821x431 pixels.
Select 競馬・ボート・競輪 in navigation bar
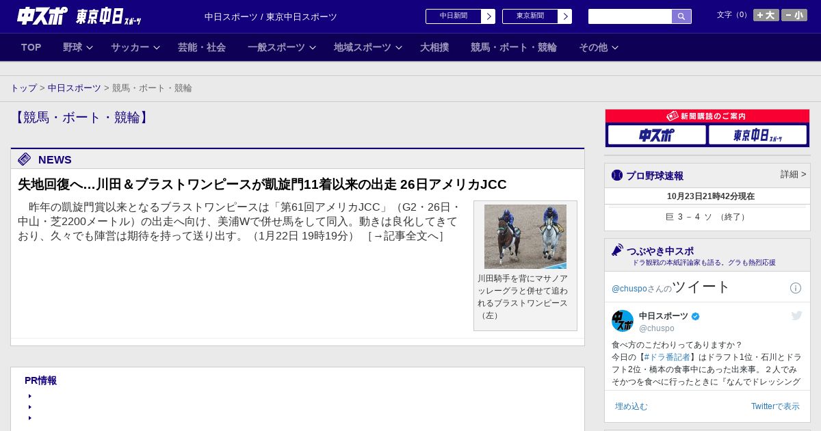coord(514,47)
